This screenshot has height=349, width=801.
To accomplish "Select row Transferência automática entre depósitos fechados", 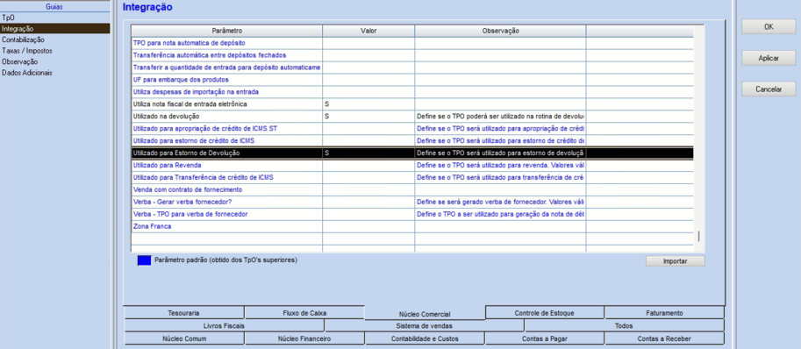I will (x=411, y=55).
